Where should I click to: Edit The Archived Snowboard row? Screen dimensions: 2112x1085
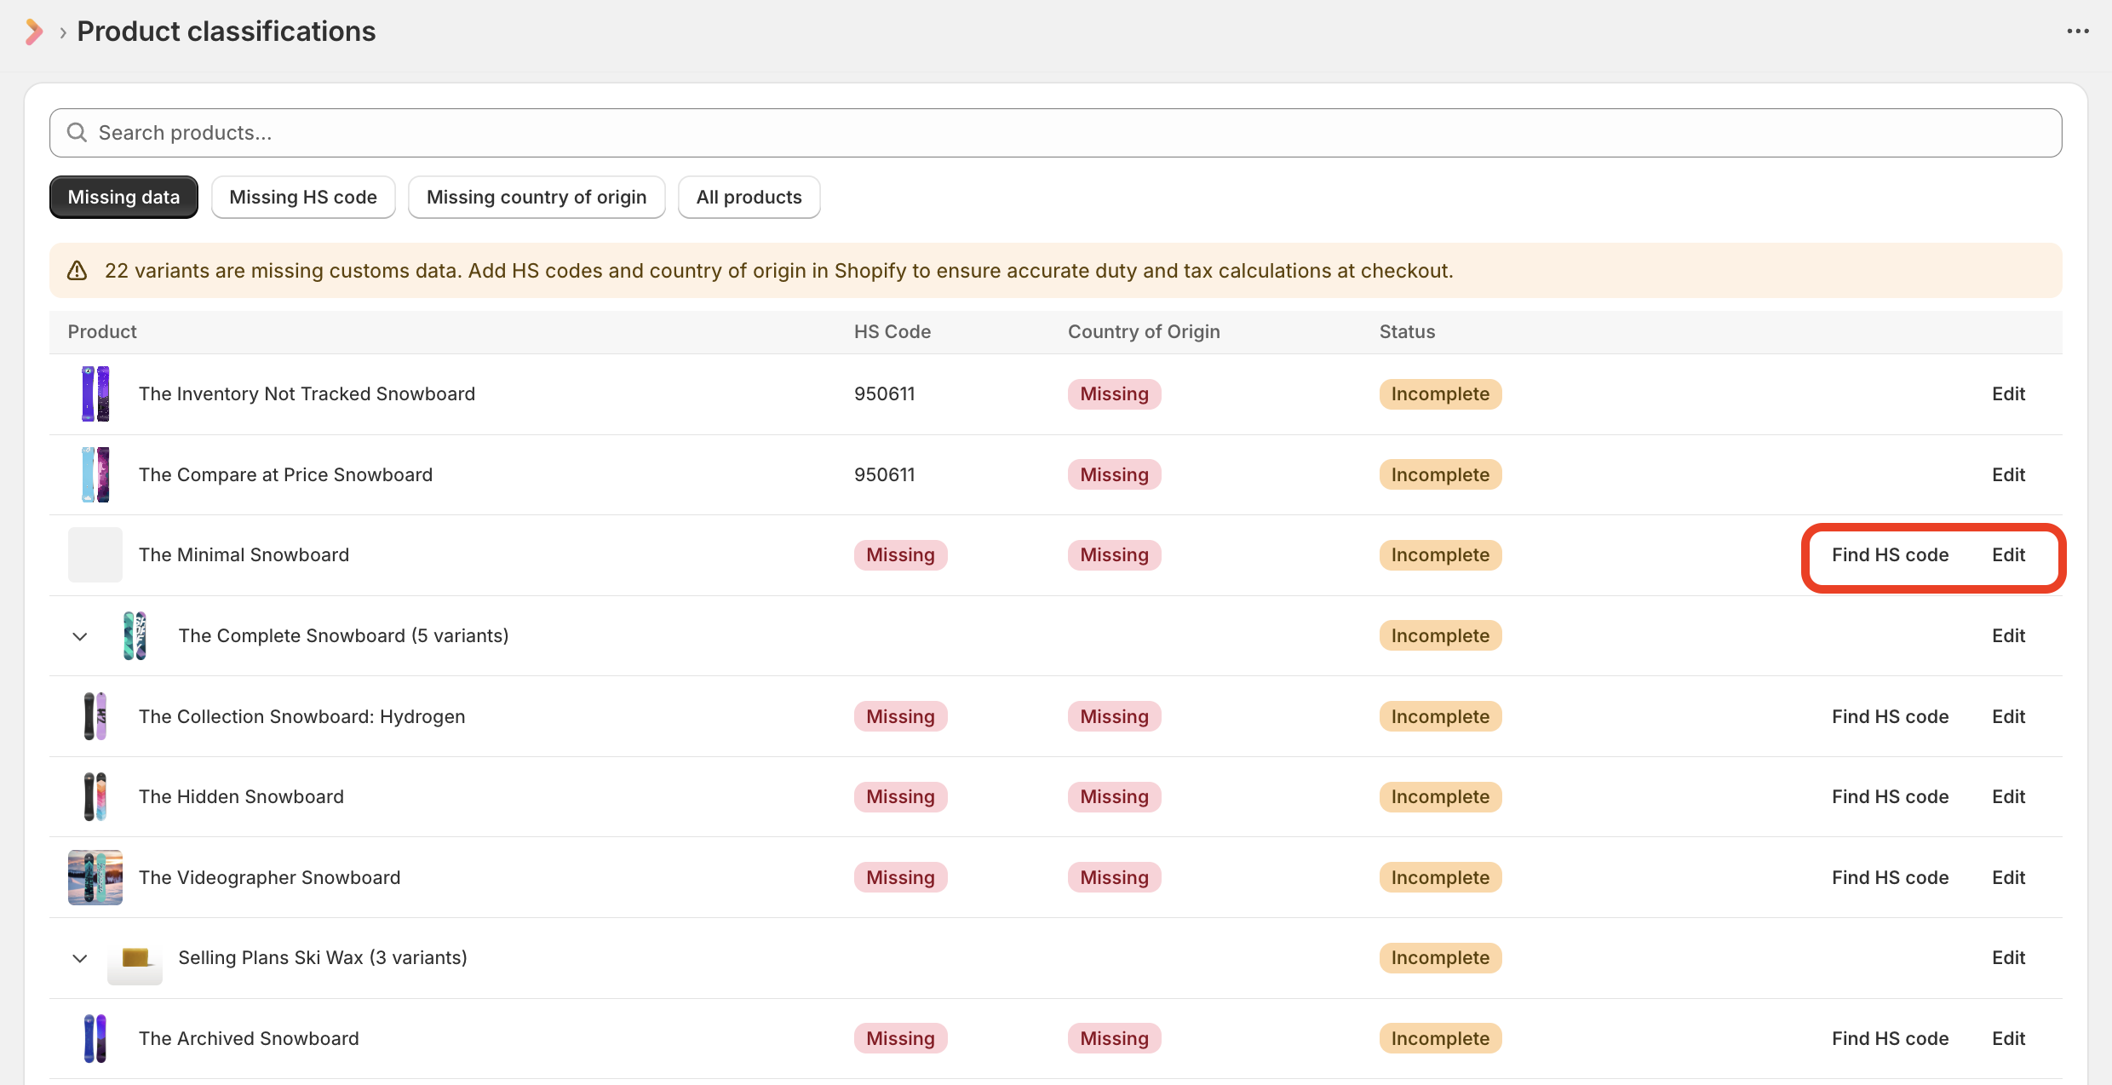click(x=2008, y=1039)
